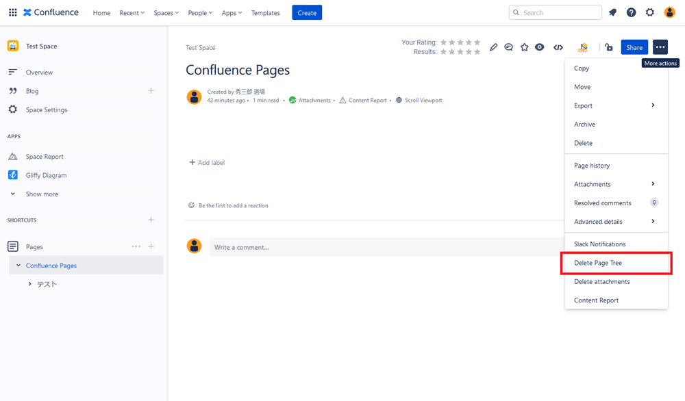Viewport: 685px width, 401px height.
Task: Add a shortcut with the plus icon
Action: tap(151, 220)
